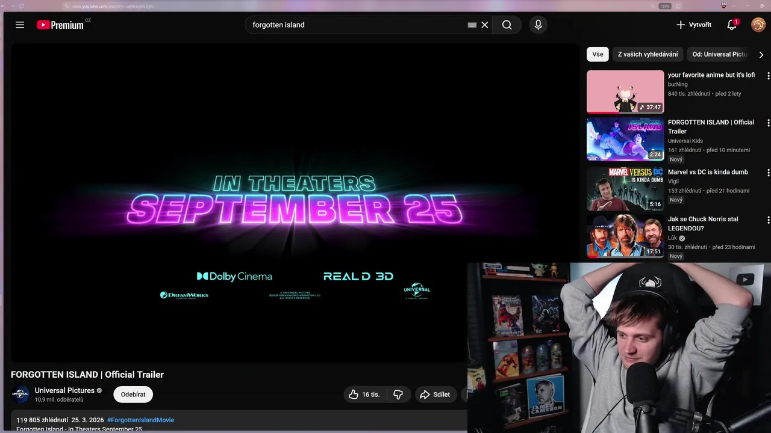Select the Od: Universal Pictures chip
The image size is (771, 433).
click(719, 54)
